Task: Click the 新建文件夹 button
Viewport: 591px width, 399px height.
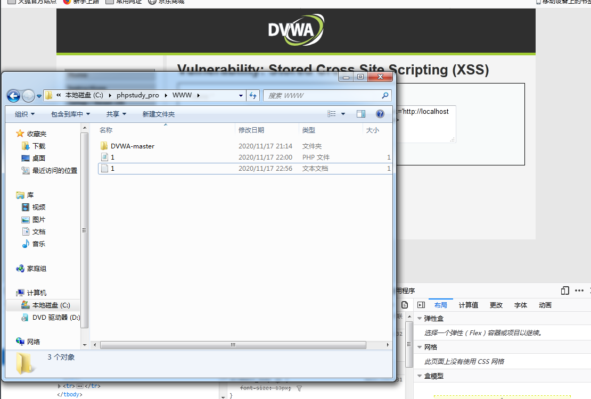Action: (159, 114)
